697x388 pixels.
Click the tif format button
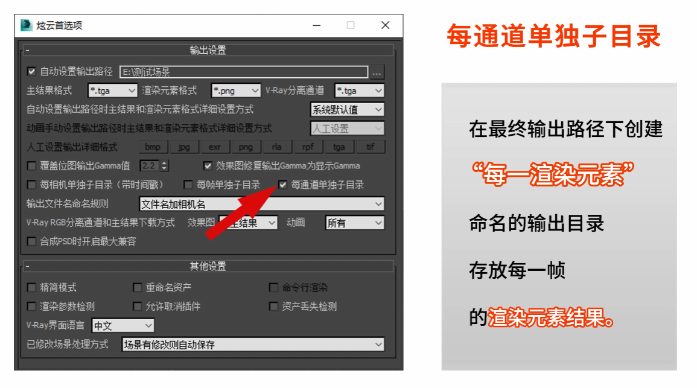pos(370,147)
